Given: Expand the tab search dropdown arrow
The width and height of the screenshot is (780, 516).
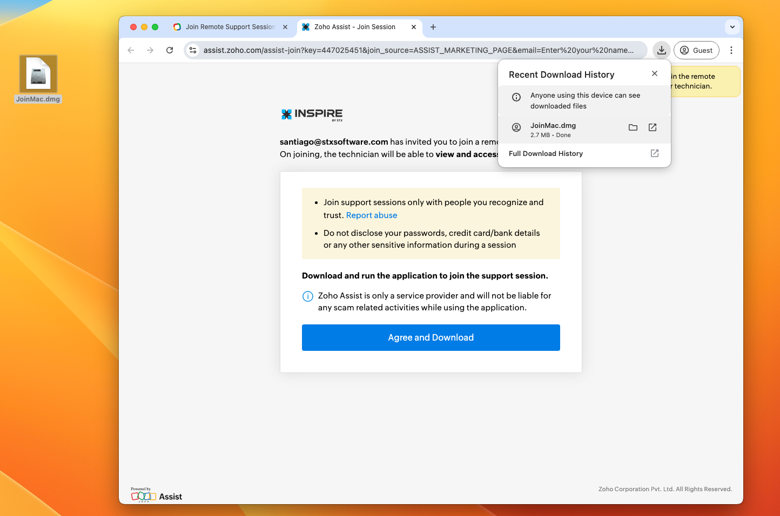Looking at the screenshot, I should [x=732, y=27].
